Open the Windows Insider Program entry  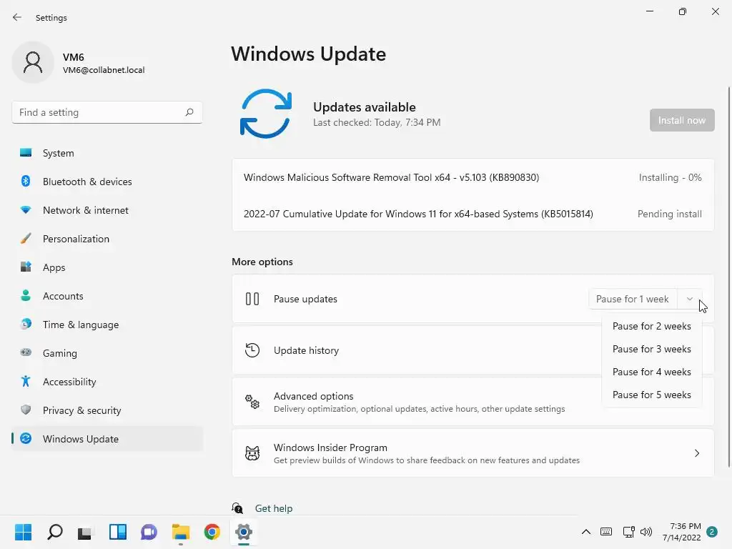(473, 452)
